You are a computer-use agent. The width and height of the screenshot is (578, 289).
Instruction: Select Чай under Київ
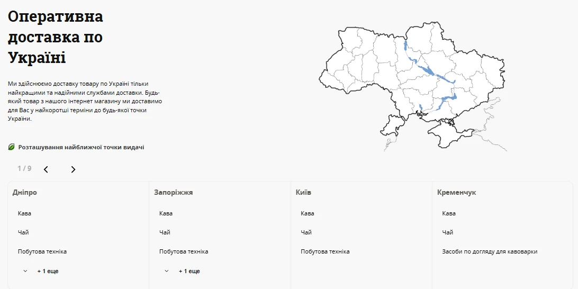tap(306, 232)
